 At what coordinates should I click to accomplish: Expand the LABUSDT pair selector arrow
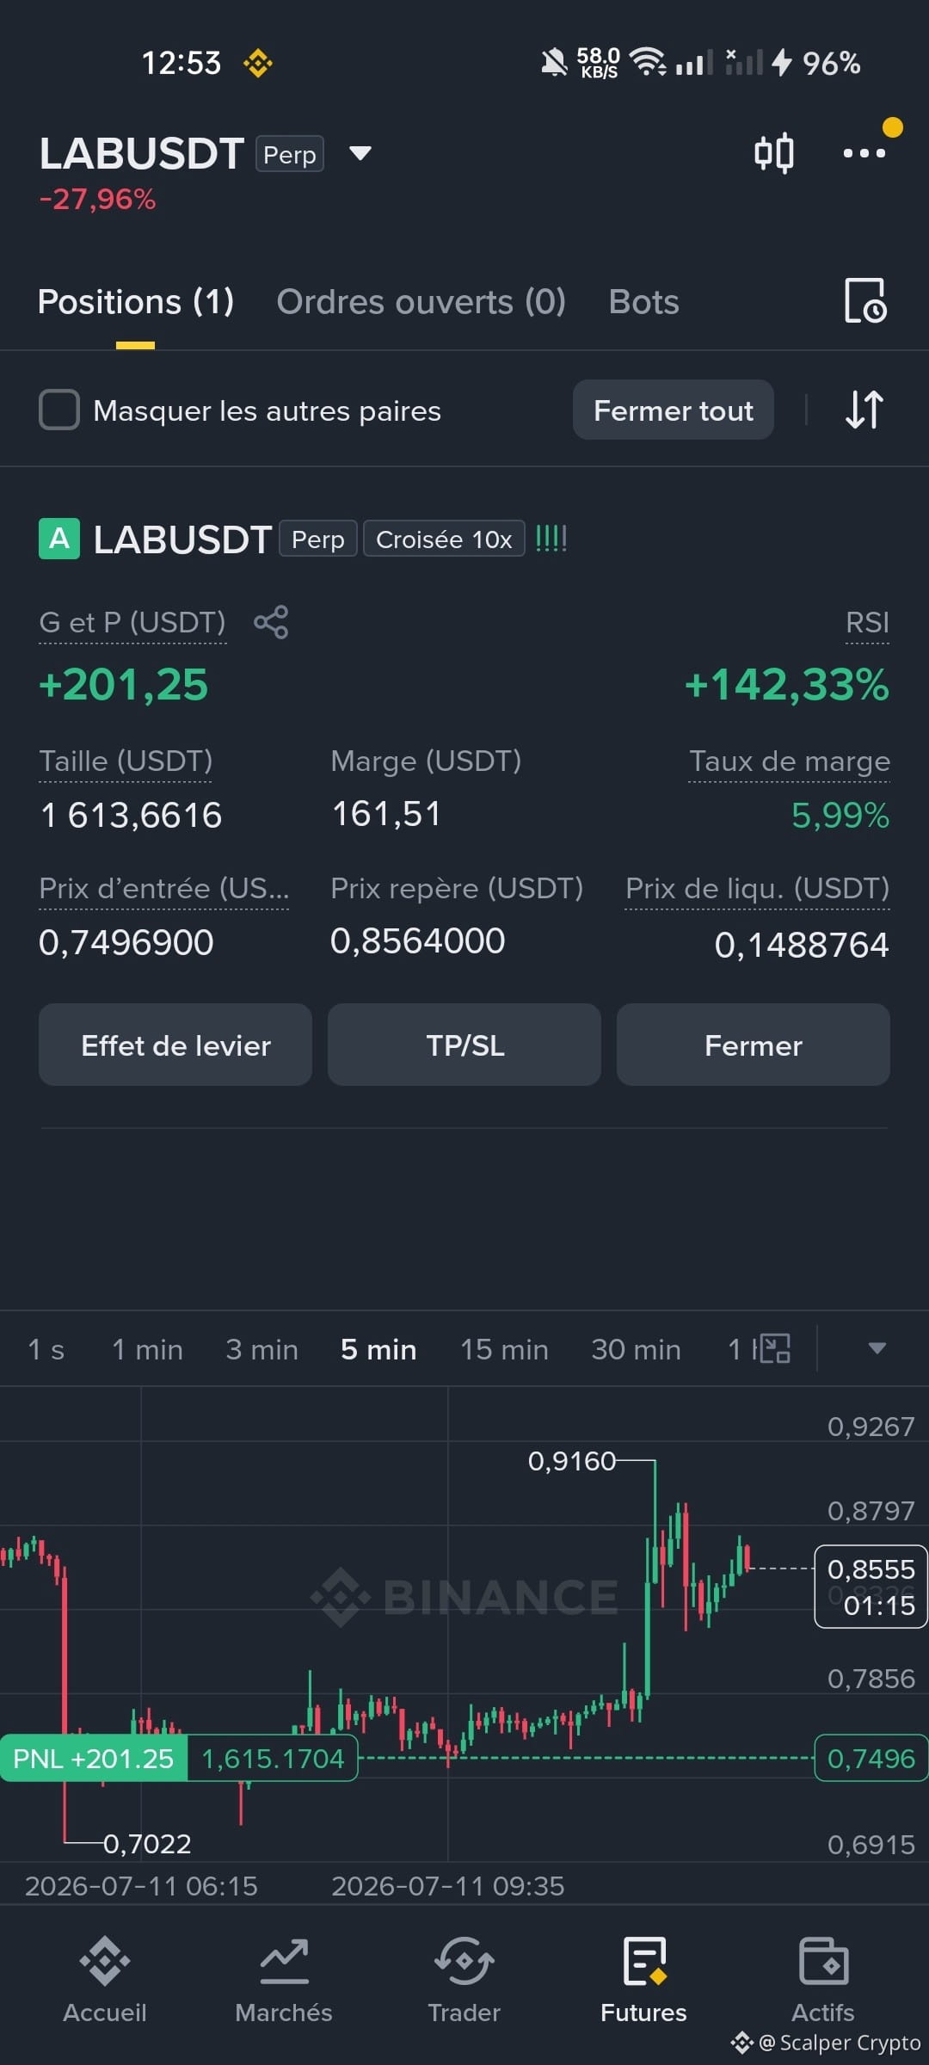(360, 153)
